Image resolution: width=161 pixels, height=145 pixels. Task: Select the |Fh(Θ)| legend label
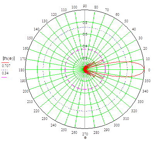click(8, 59)
